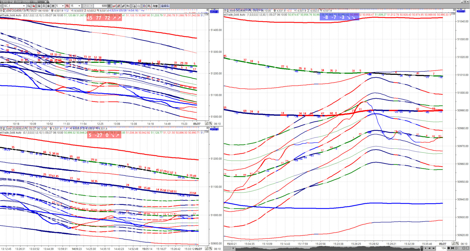Click the eXTrade_Gold Auto label in bottom-left chart
The image size is (470, 251).
coord(11,133)
